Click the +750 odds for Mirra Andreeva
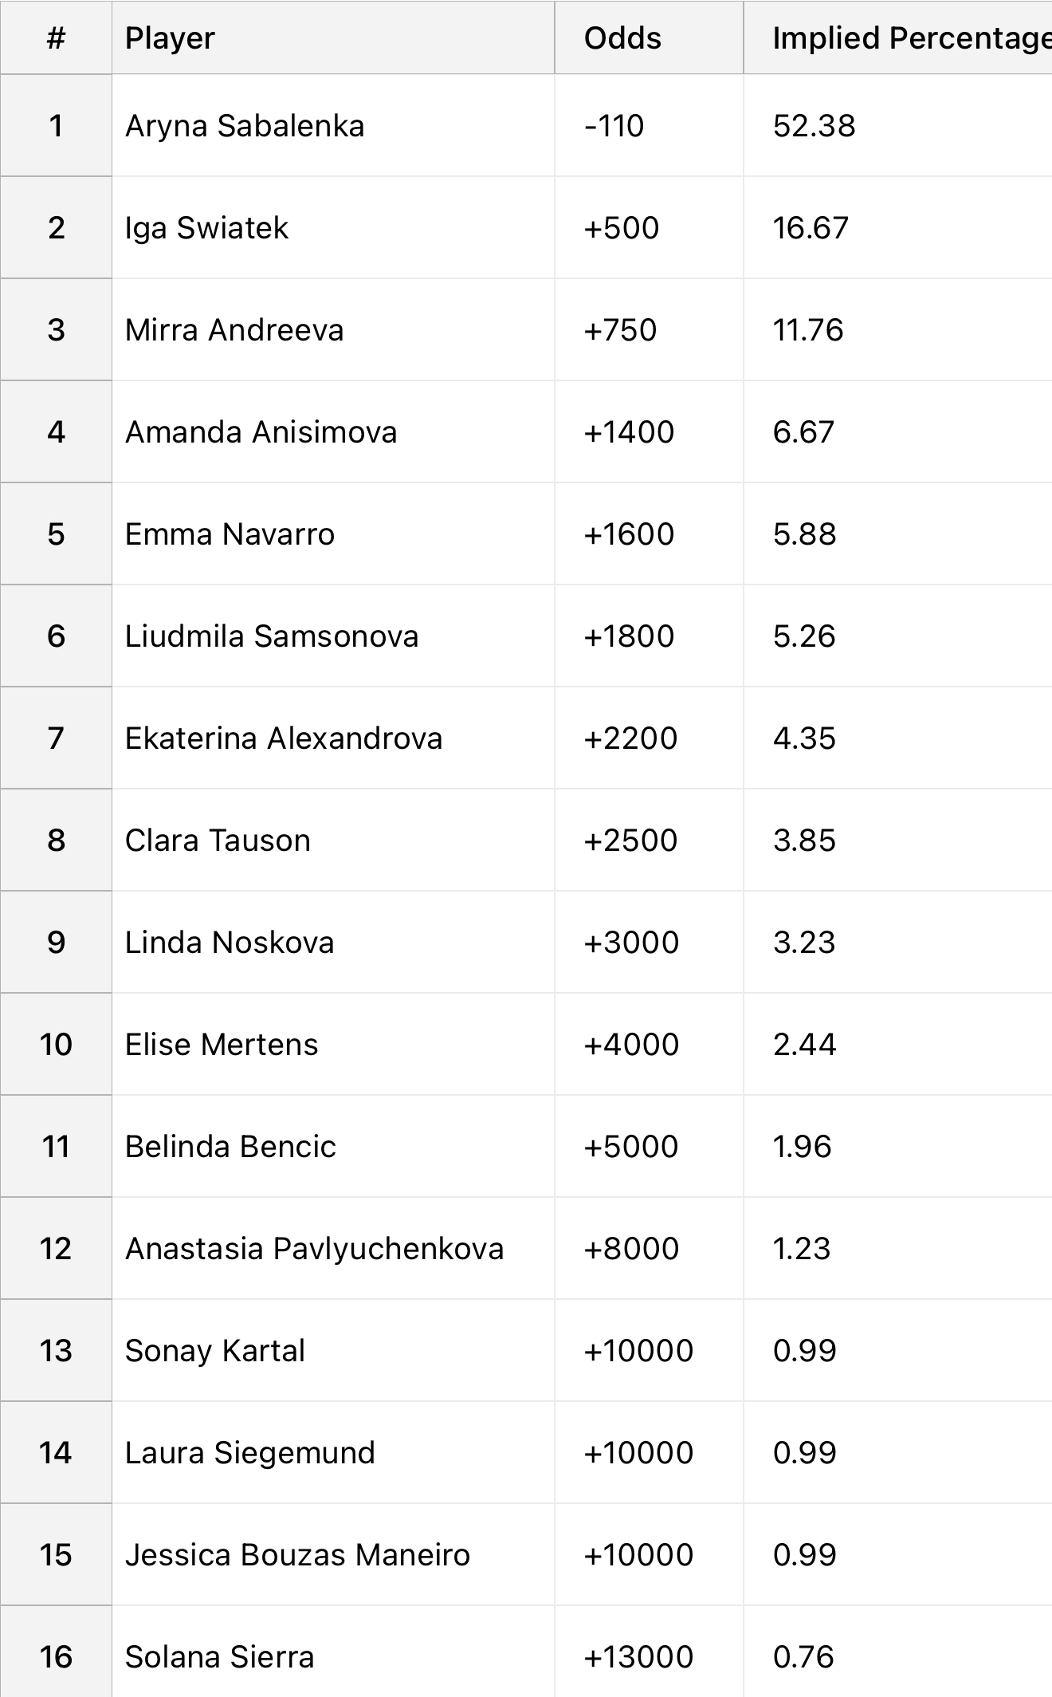The width and height of the screenshot is (1052, 1697). point(650,330)
